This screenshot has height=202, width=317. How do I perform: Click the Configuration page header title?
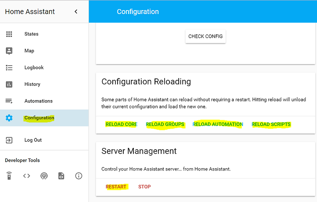(x=138, y=12)
